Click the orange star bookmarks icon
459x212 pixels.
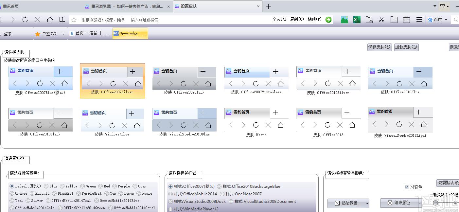tap(38, 34)
